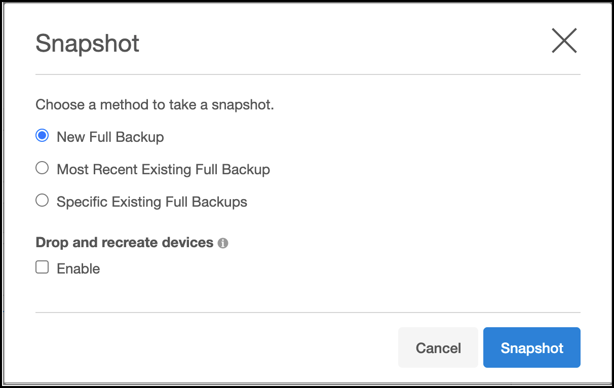Screen dimensions: 614x388
Task: Click the "Snapshot" dialog title text
Action: click(87, 44)
